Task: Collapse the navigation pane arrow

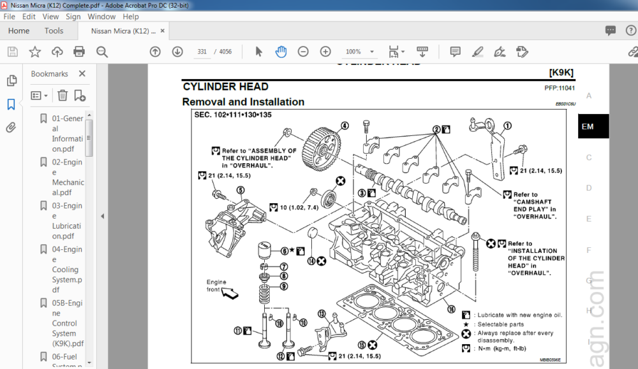Action: coord(103,216)
